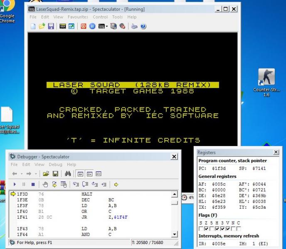Click the hand breakpoint icon in the Debugger
The image size is (286, 249).
tap(46, 185)
